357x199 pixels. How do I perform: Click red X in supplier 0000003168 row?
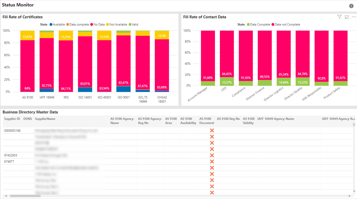(212, 130)
